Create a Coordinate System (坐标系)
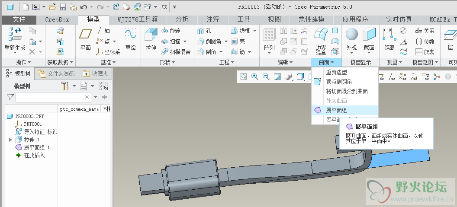457x207 pixels. coord(108,52)
